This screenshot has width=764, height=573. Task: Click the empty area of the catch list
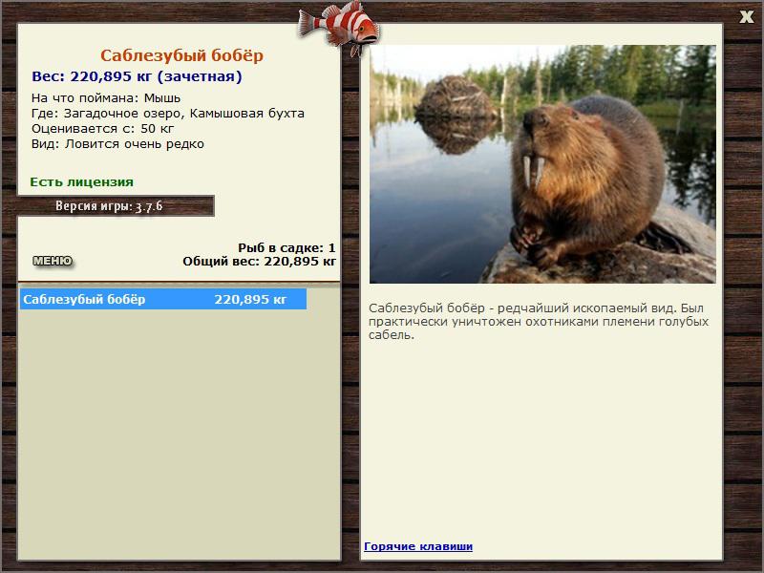coord(179,434)
